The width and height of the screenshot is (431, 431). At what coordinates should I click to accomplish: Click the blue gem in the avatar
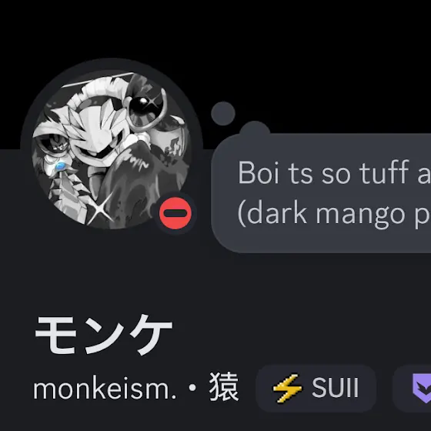[x=60, y=166]
